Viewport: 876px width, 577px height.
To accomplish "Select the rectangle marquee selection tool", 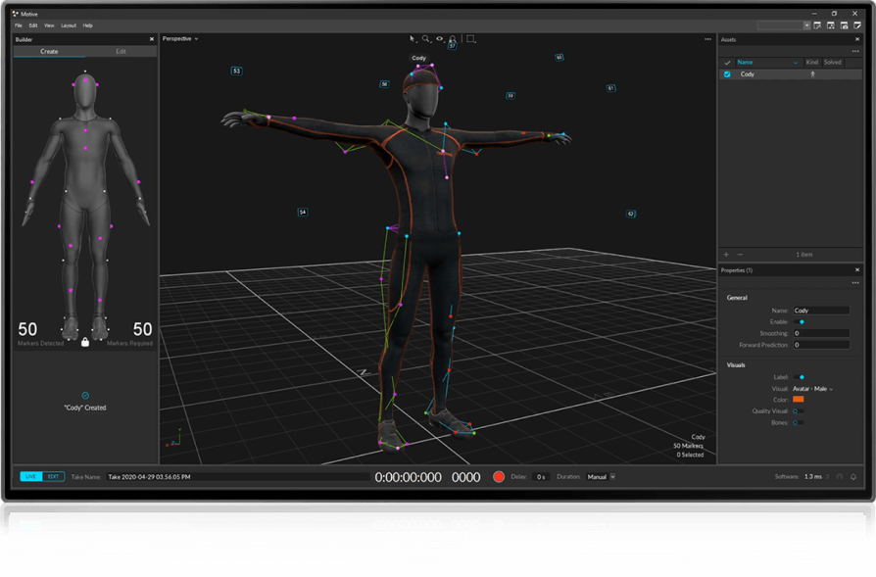I will 469,37.
